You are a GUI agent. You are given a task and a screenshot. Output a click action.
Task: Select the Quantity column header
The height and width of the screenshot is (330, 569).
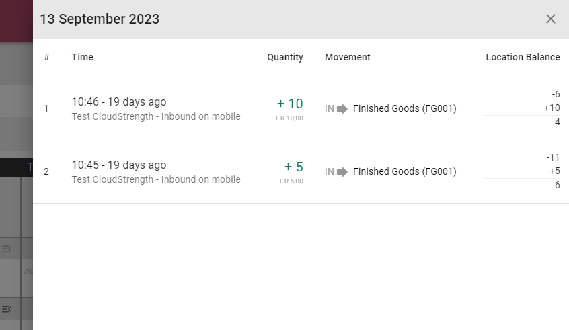coord(285,57)
